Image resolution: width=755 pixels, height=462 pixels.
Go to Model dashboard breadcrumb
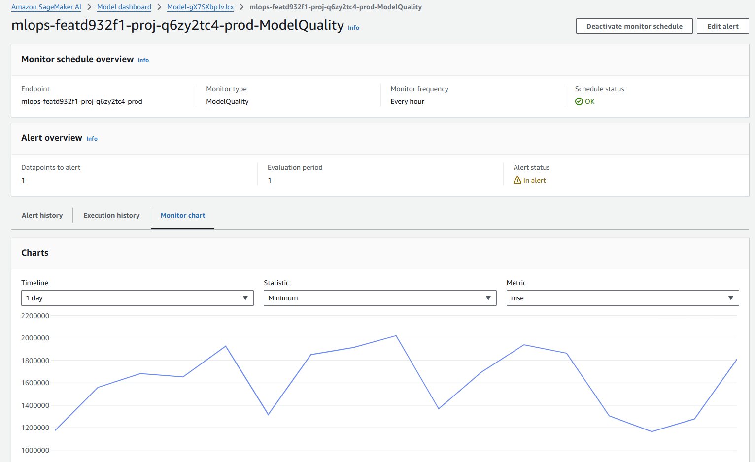click(124, 7)
